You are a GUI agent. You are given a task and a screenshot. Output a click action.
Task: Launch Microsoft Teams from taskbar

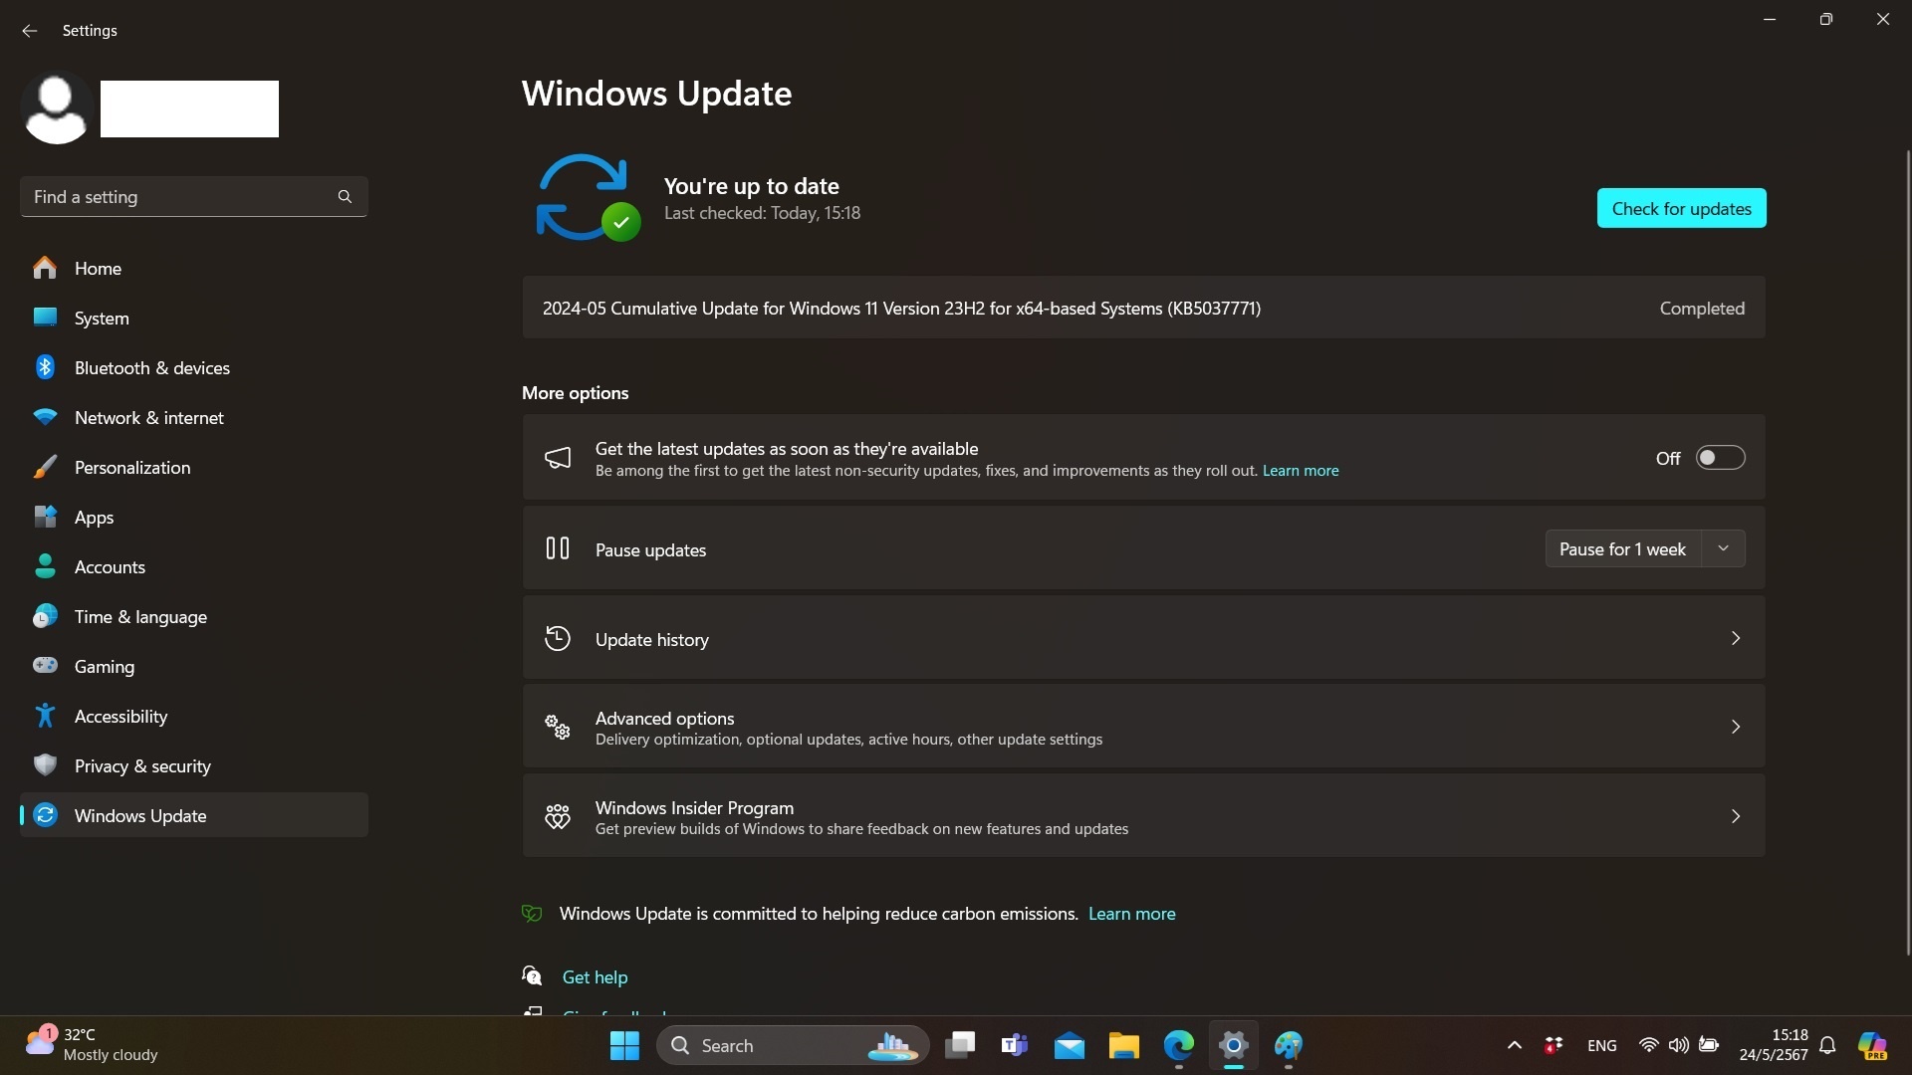1015,1045
